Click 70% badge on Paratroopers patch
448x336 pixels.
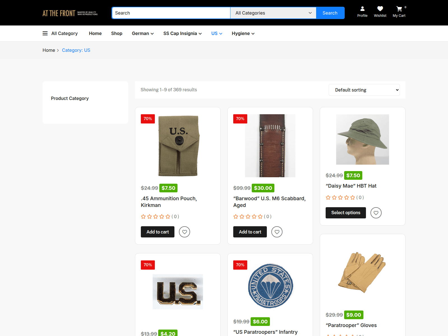[x=240, y=265]
